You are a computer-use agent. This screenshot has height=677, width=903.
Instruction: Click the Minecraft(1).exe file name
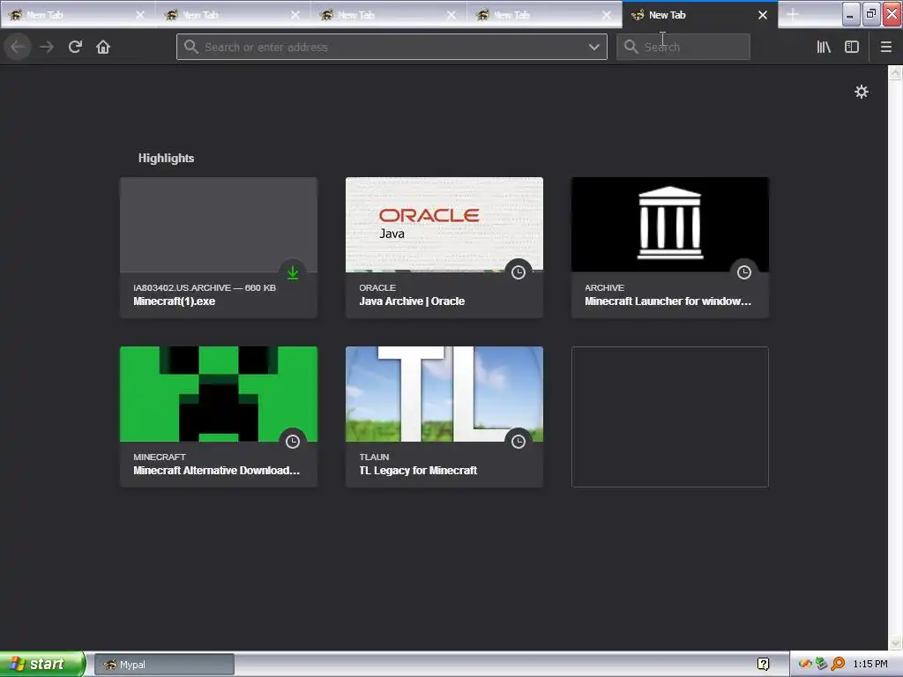point(174,301)
